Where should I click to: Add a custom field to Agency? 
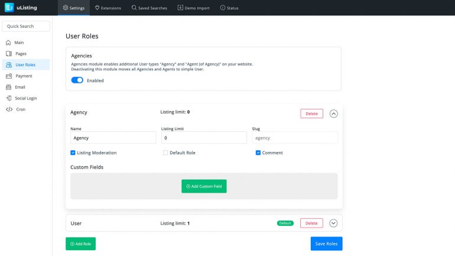pos(204,186)
